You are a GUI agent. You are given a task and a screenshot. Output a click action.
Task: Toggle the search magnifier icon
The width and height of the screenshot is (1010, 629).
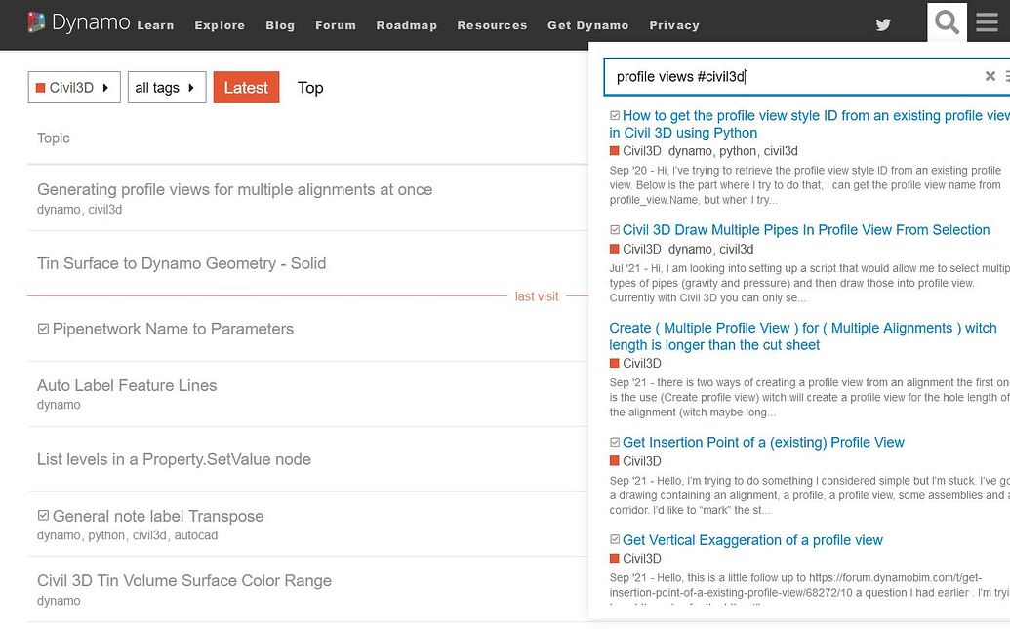(x=947, y=23)
